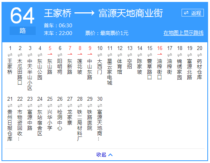Click red stop number 16
Viewport: 210px width, 163px height.
point(160,48)
